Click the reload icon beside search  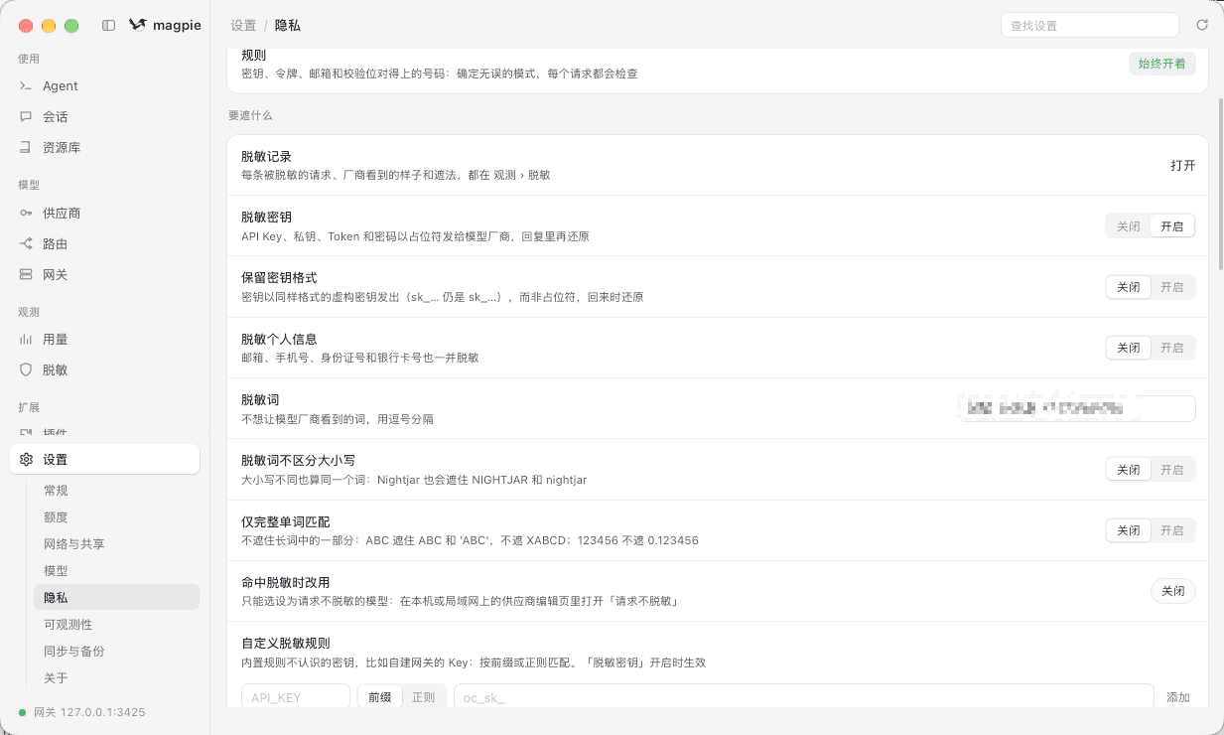tap(1202, 25)
